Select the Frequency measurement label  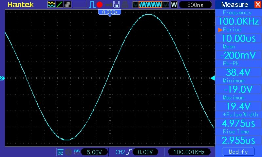coord(237,13)
